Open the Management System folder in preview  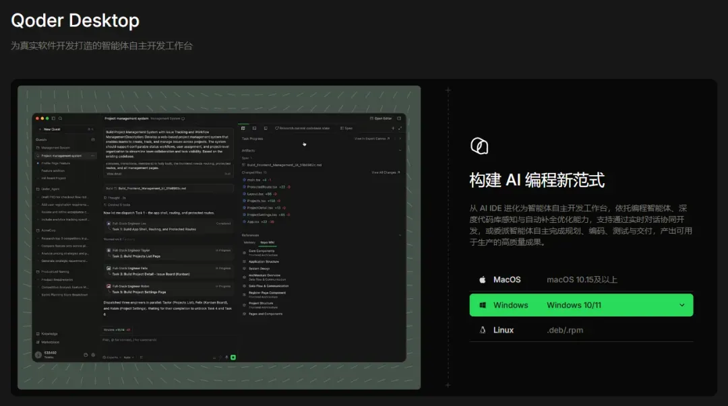point(55,147)
